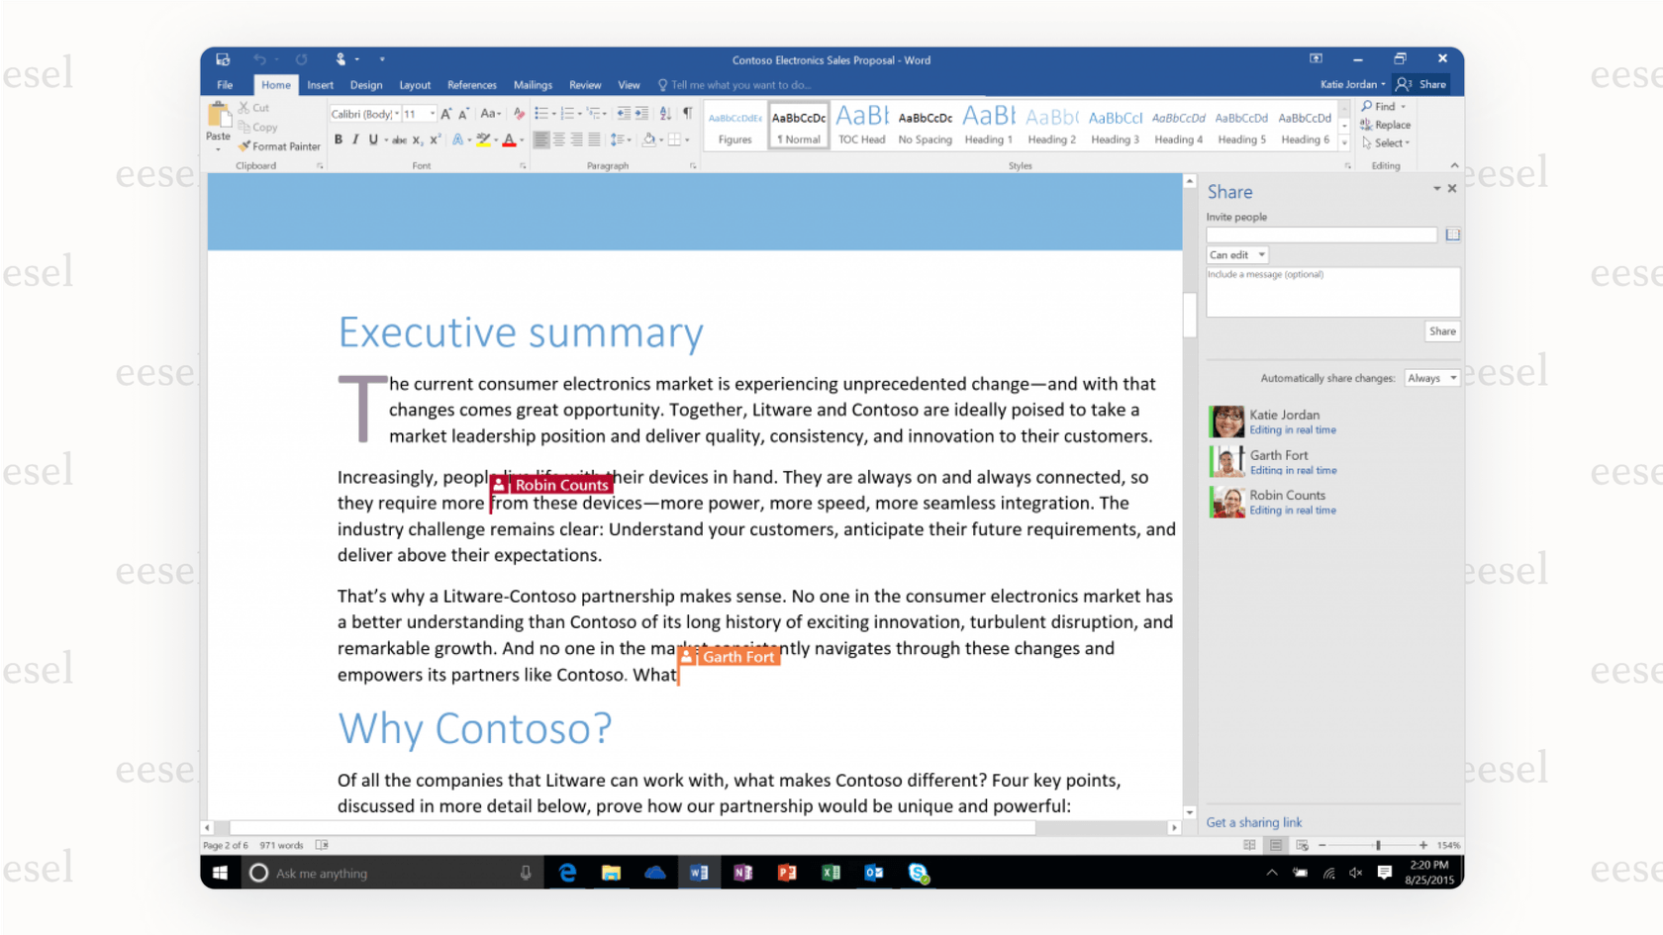This screenshot has width=1663, height=935.
Task: Open the Can edit permission dropdown
Action: point(1235,254)
